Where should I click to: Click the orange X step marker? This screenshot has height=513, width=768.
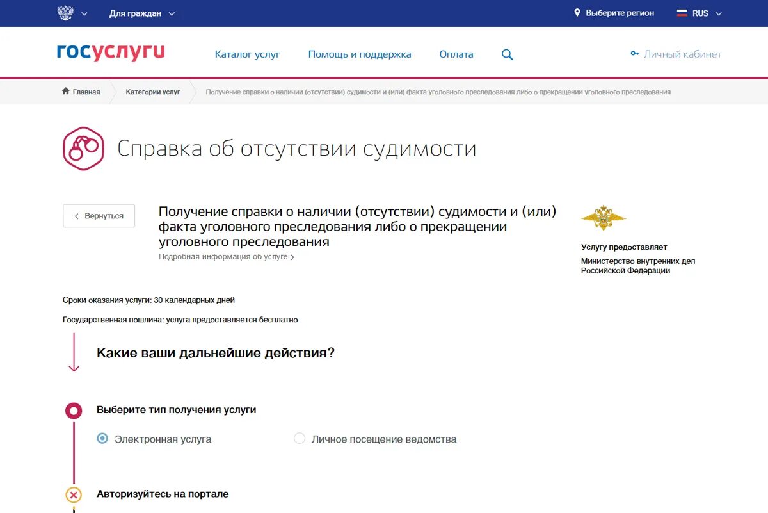[x=74, y=495]
